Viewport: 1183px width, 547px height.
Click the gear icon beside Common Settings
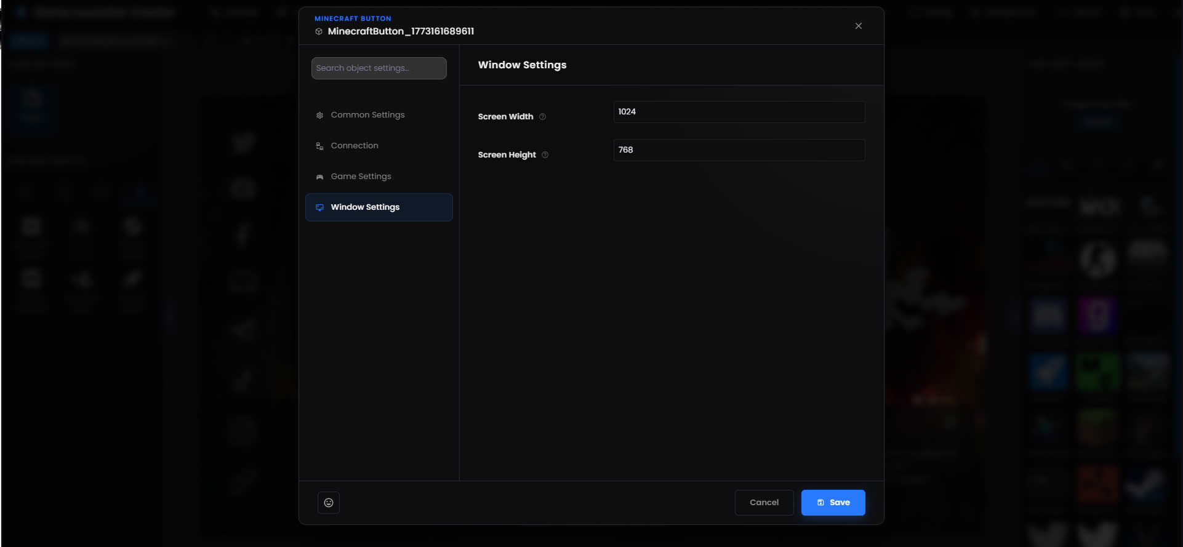pyautogui.click(x=319, y=115)
